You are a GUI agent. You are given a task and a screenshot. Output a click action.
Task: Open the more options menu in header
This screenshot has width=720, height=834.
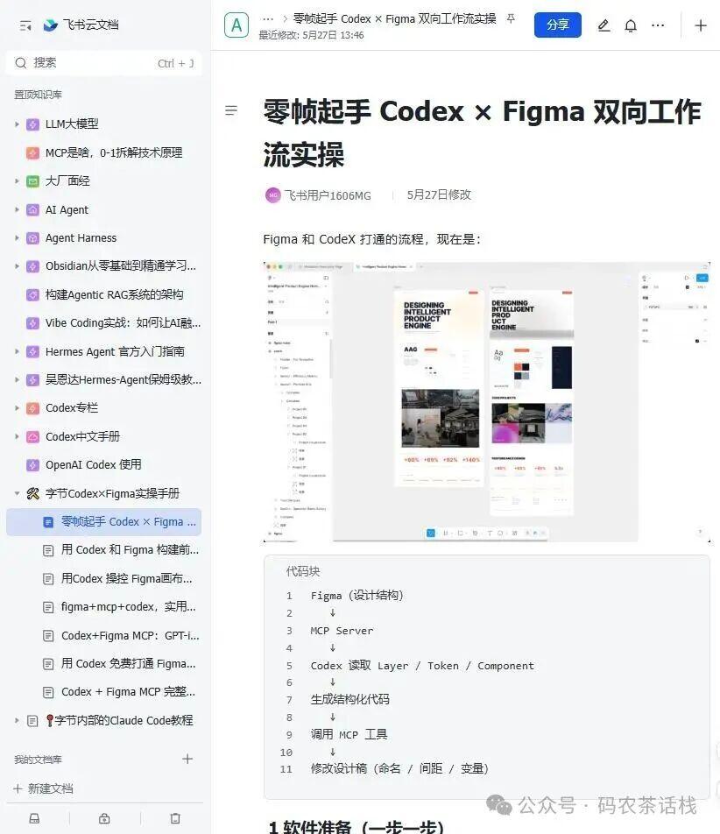coord(658,25)
